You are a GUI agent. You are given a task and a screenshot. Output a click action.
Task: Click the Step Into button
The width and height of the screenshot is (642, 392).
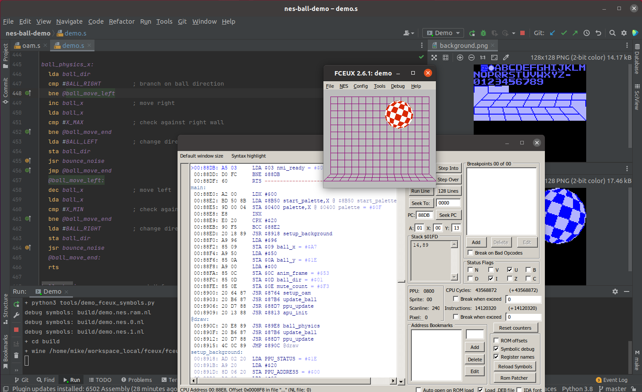point(448,168)
